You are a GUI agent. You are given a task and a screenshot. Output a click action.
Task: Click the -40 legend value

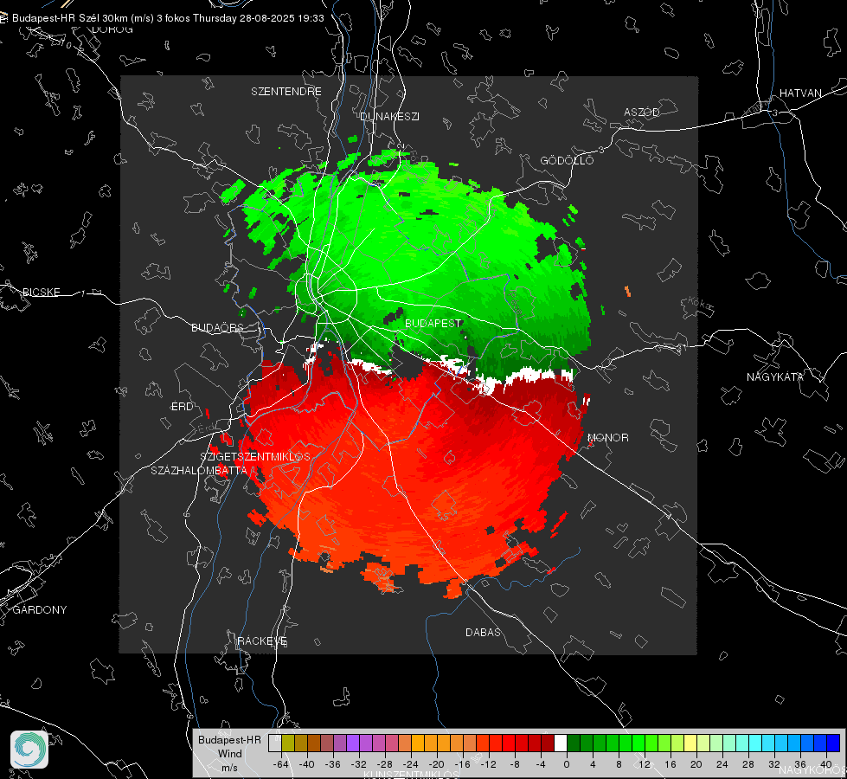pos(307,764)
